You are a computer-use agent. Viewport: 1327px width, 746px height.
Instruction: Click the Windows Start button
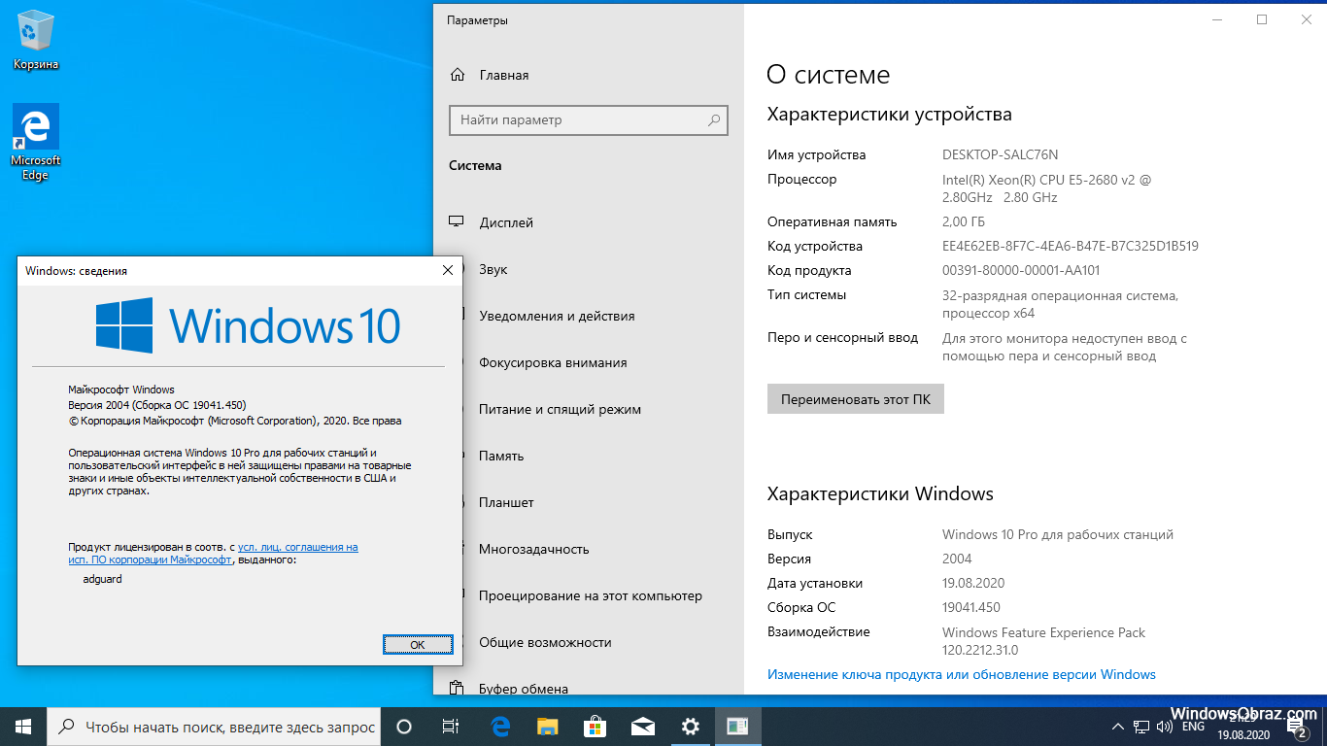(23, 727)
